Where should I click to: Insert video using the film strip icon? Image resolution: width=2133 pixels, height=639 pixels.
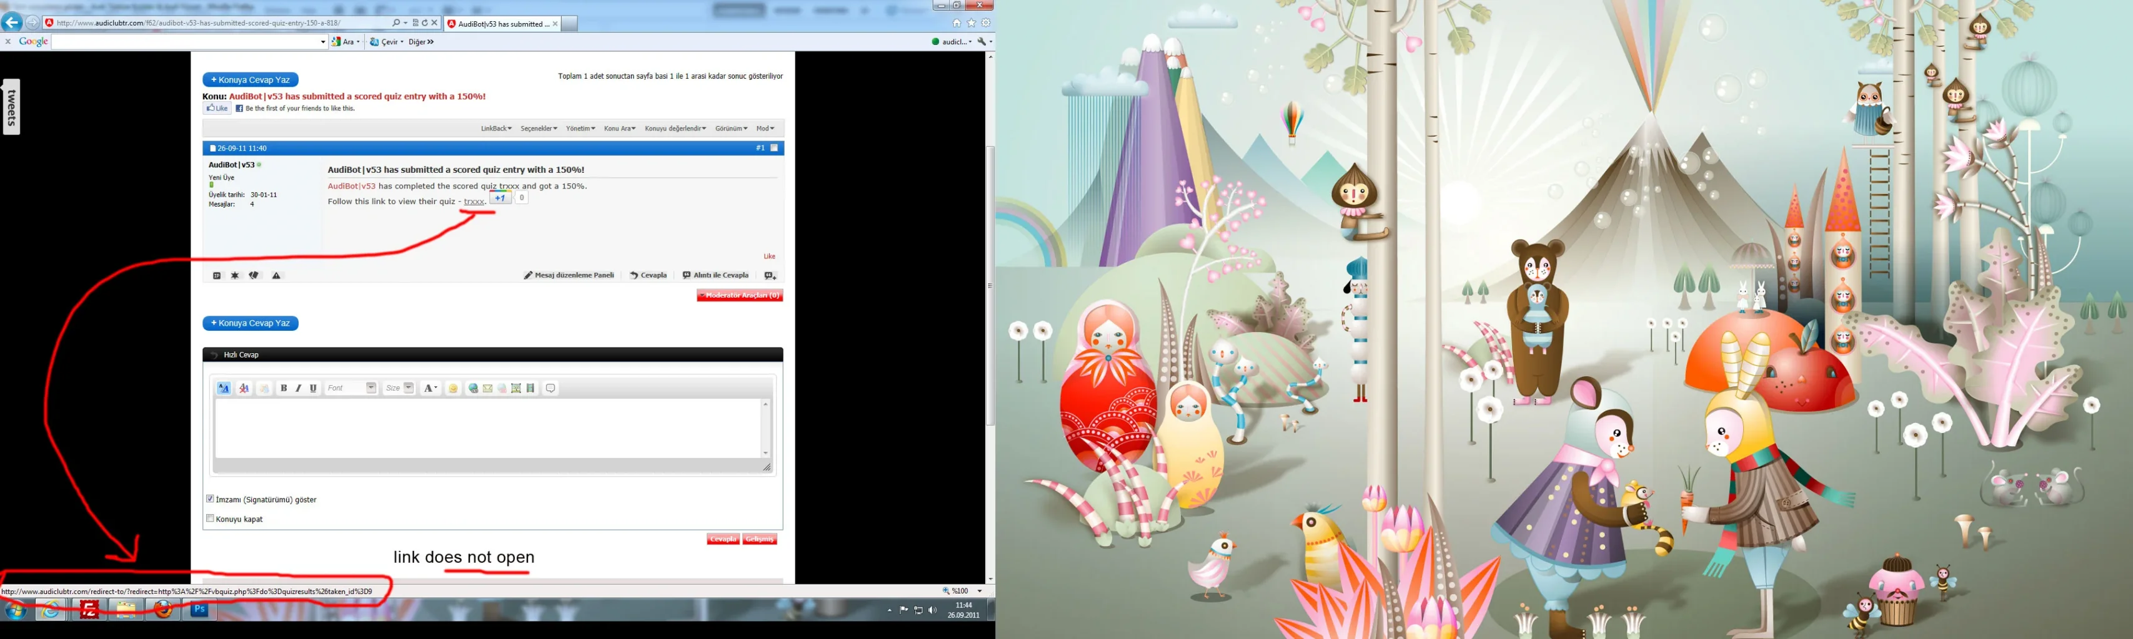[x=531, y=389]
